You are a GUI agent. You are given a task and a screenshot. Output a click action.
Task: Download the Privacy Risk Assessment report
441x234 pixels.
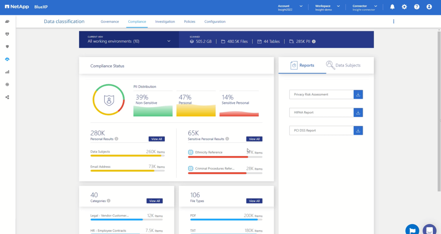(358, 95)
